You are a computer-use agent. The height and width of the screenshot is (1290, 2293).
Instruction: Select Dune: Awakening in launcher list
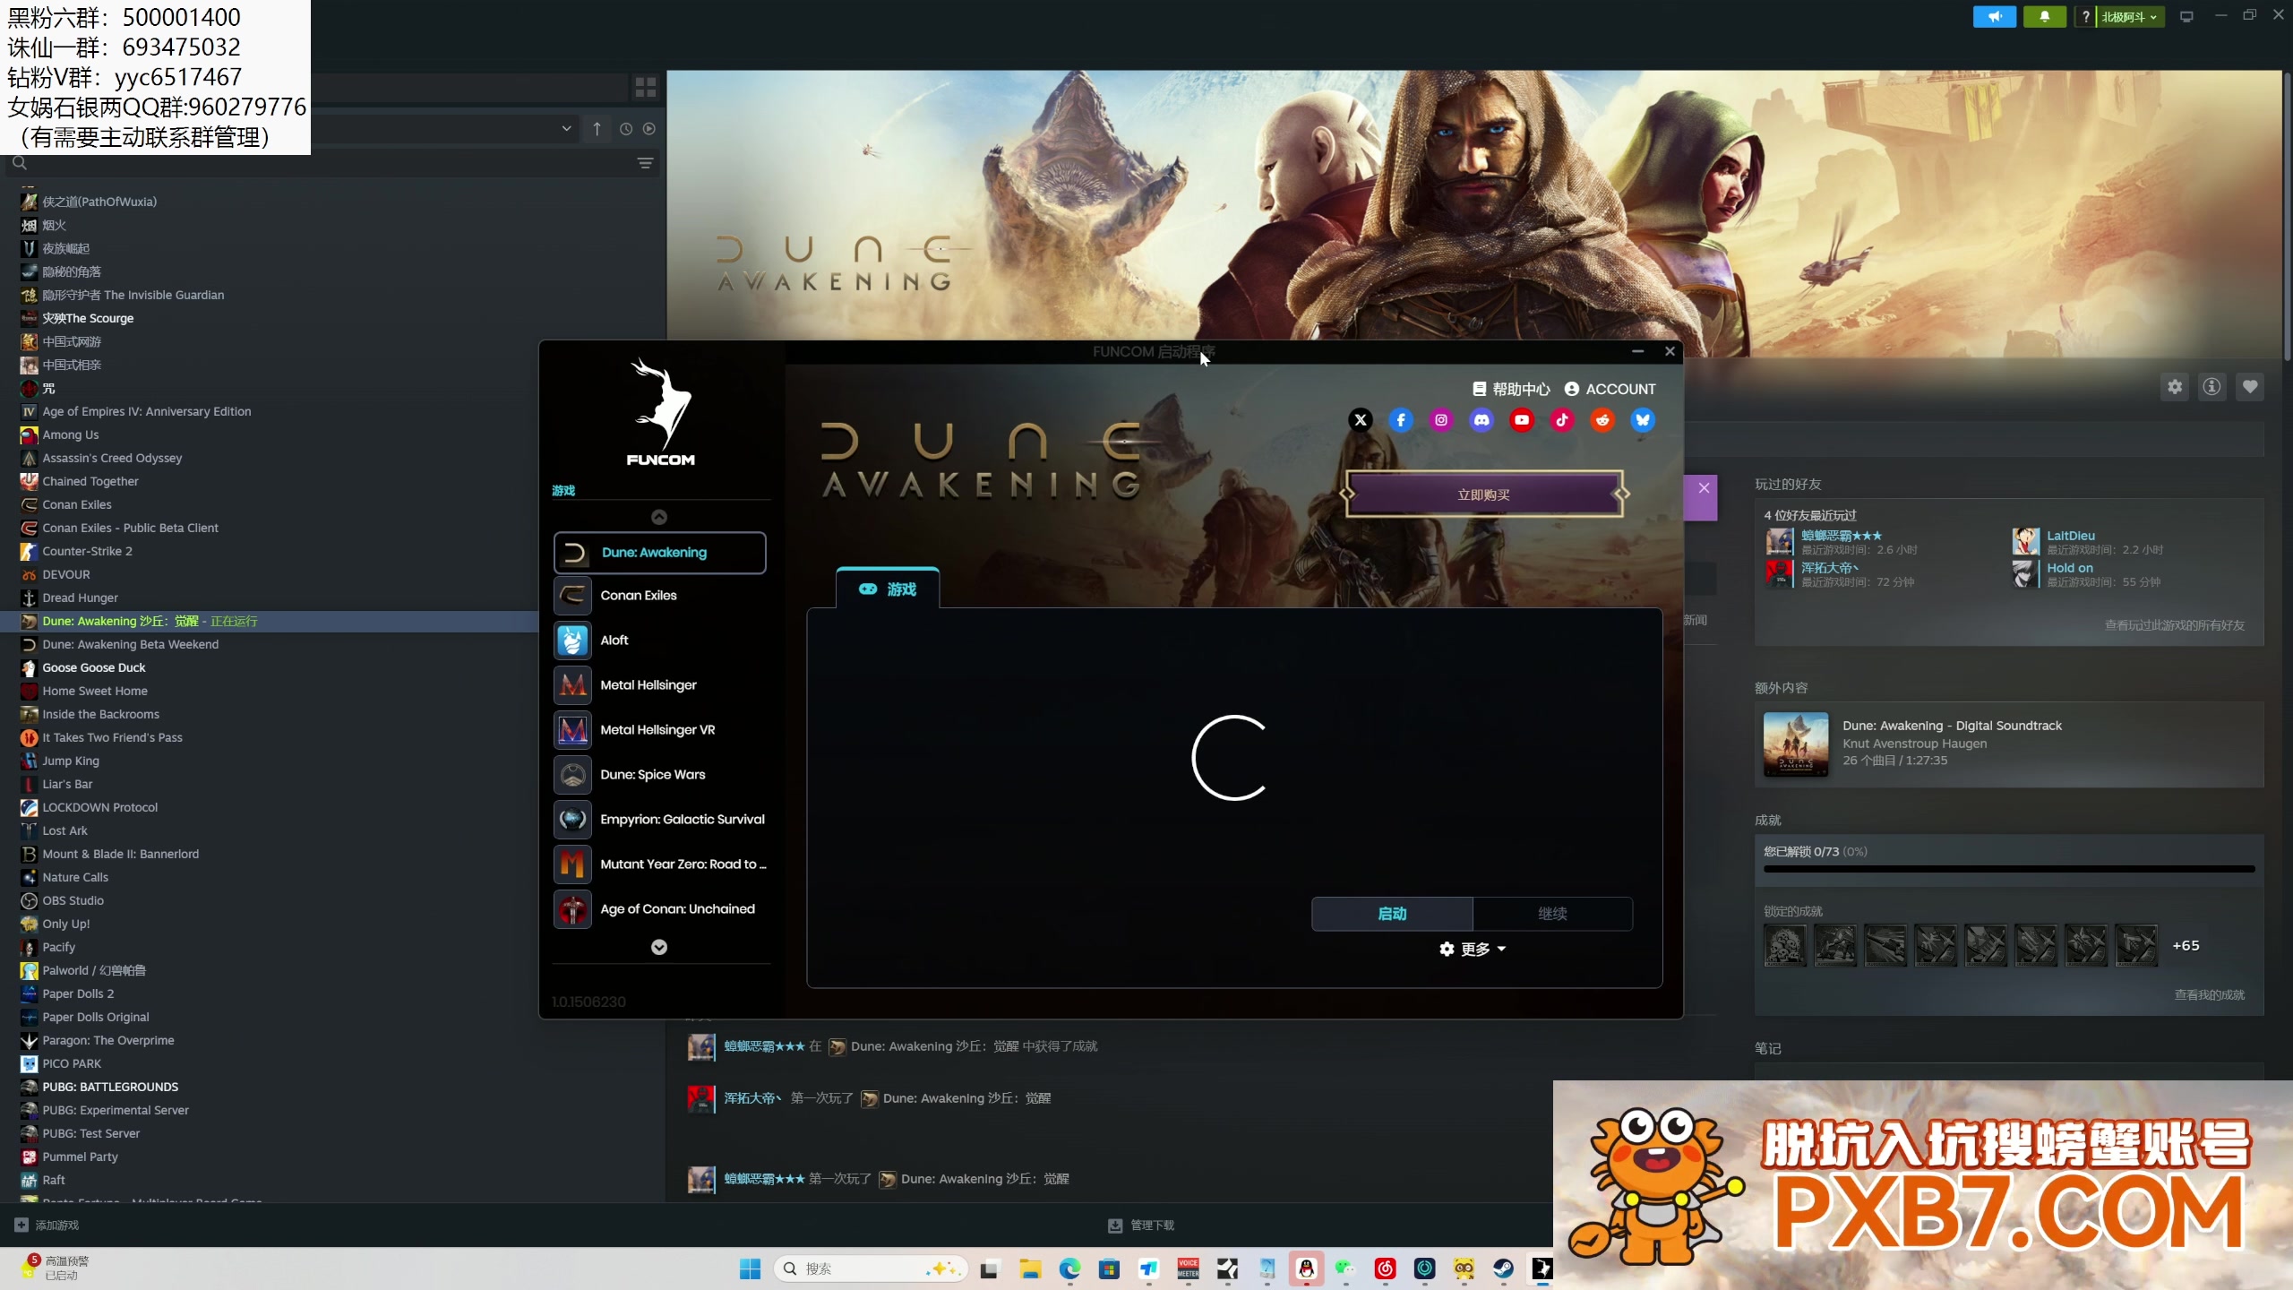[x=660, y=553]
